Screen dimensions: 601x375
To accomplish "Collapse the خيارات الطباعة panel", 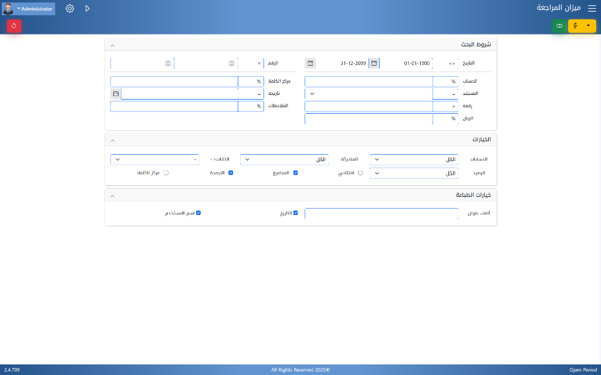I will [x=113, y=196].
